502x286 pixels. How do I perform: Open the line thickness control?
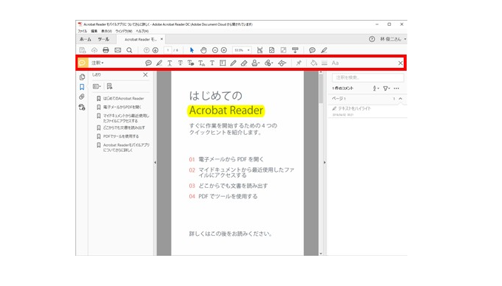click(x=325, y=63)
